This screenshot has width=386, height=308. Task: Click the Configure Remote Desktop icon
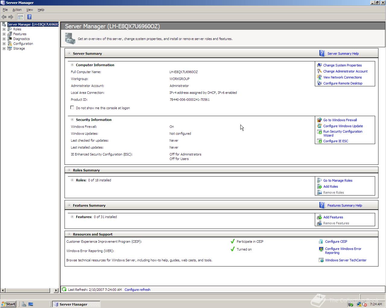319,83
